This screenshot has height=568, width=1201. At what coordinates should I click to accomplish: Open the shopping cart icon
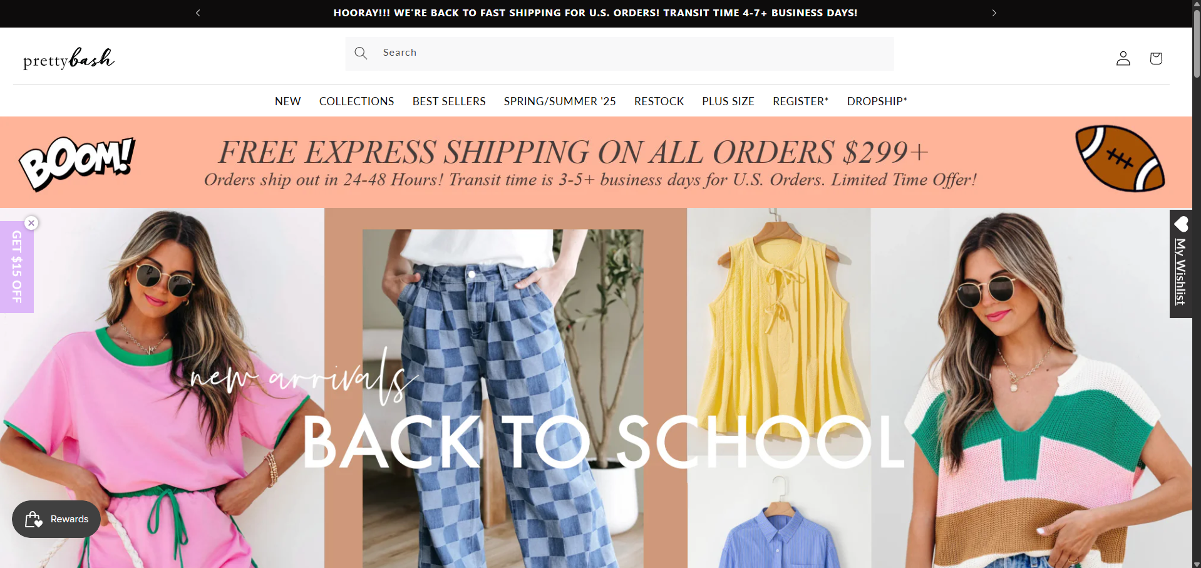point(1156,58)
